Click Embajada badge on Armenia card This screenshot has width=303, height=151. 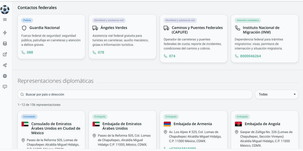click(171, 117)
